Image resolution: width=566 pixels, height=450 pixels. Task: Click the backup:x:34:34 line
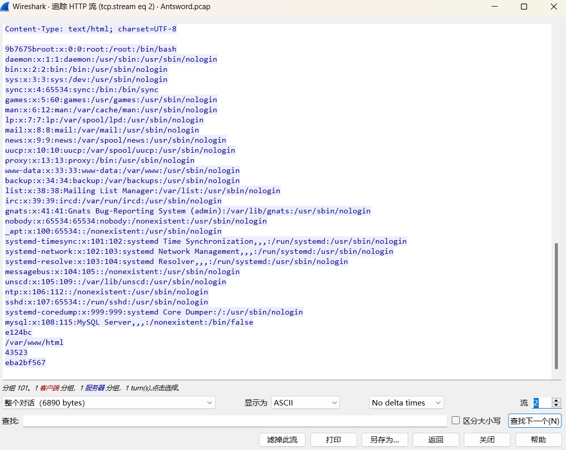point(122,181)
